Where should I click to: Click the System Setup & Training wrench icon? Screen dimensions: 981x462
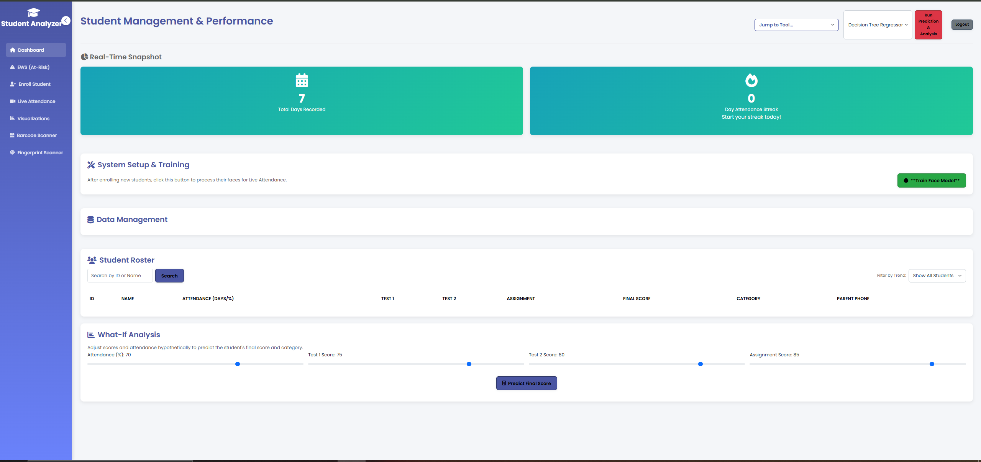pos(92,165)
